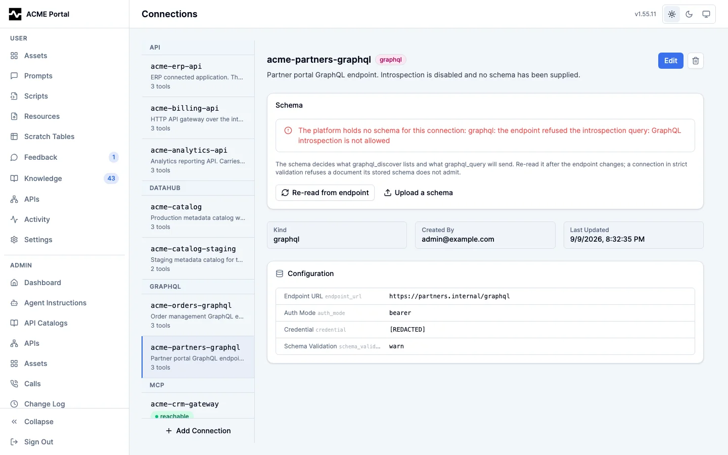Click the Change Log clock icon
This screenshot has height=455, width=728.
pyautogui.click(x=14, y=404)
